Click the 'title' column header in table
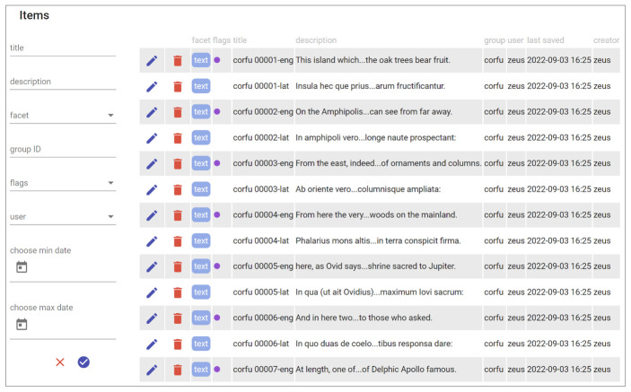Image resolution: width=631 pixels, height=392 pixels. pos(240,40)
